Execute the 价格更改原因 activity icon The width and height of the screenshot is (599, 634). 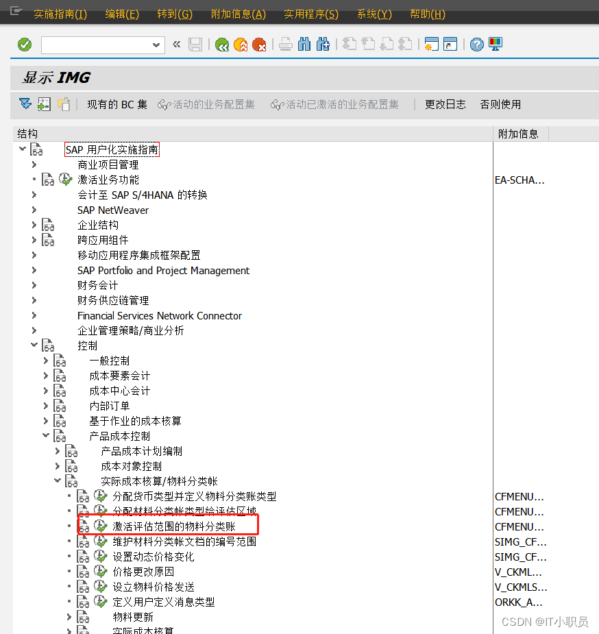coord(101,572)
